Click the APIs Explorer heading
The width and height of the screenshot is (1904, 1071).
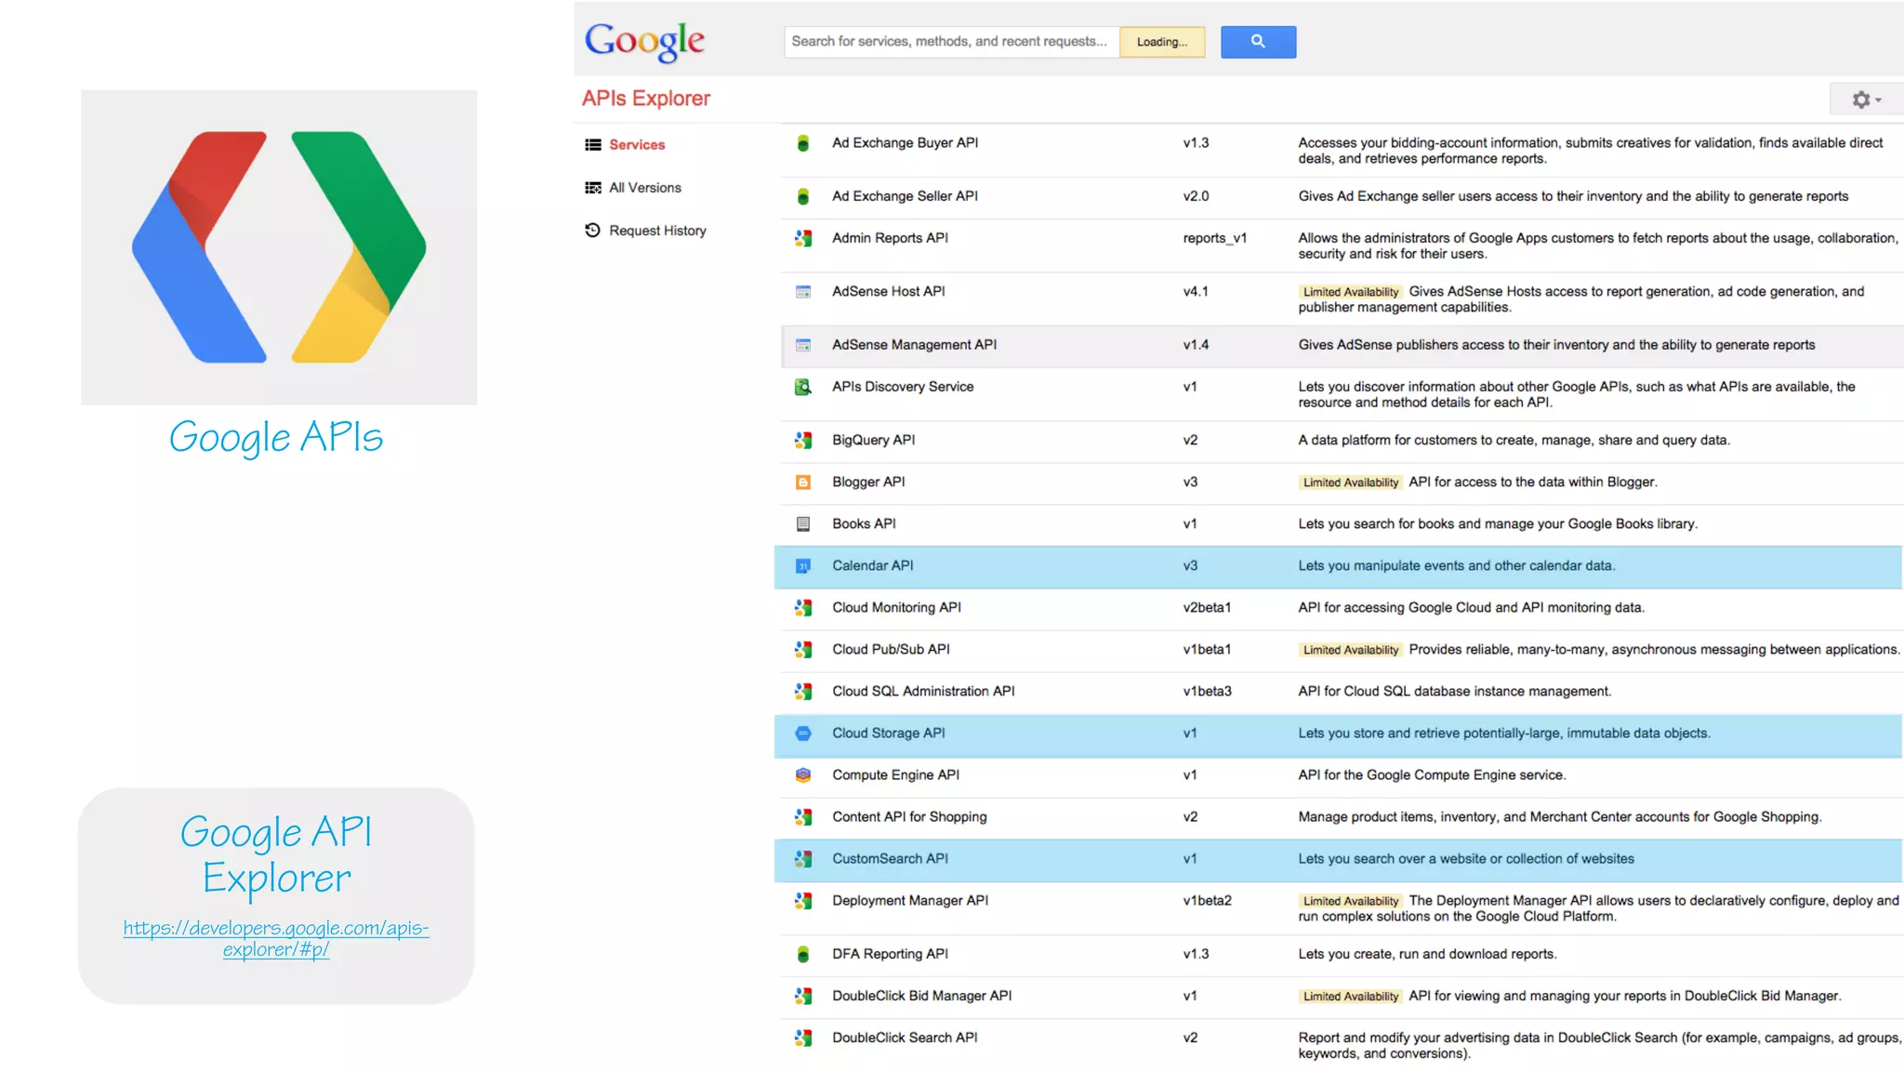[x=646, y=99]
